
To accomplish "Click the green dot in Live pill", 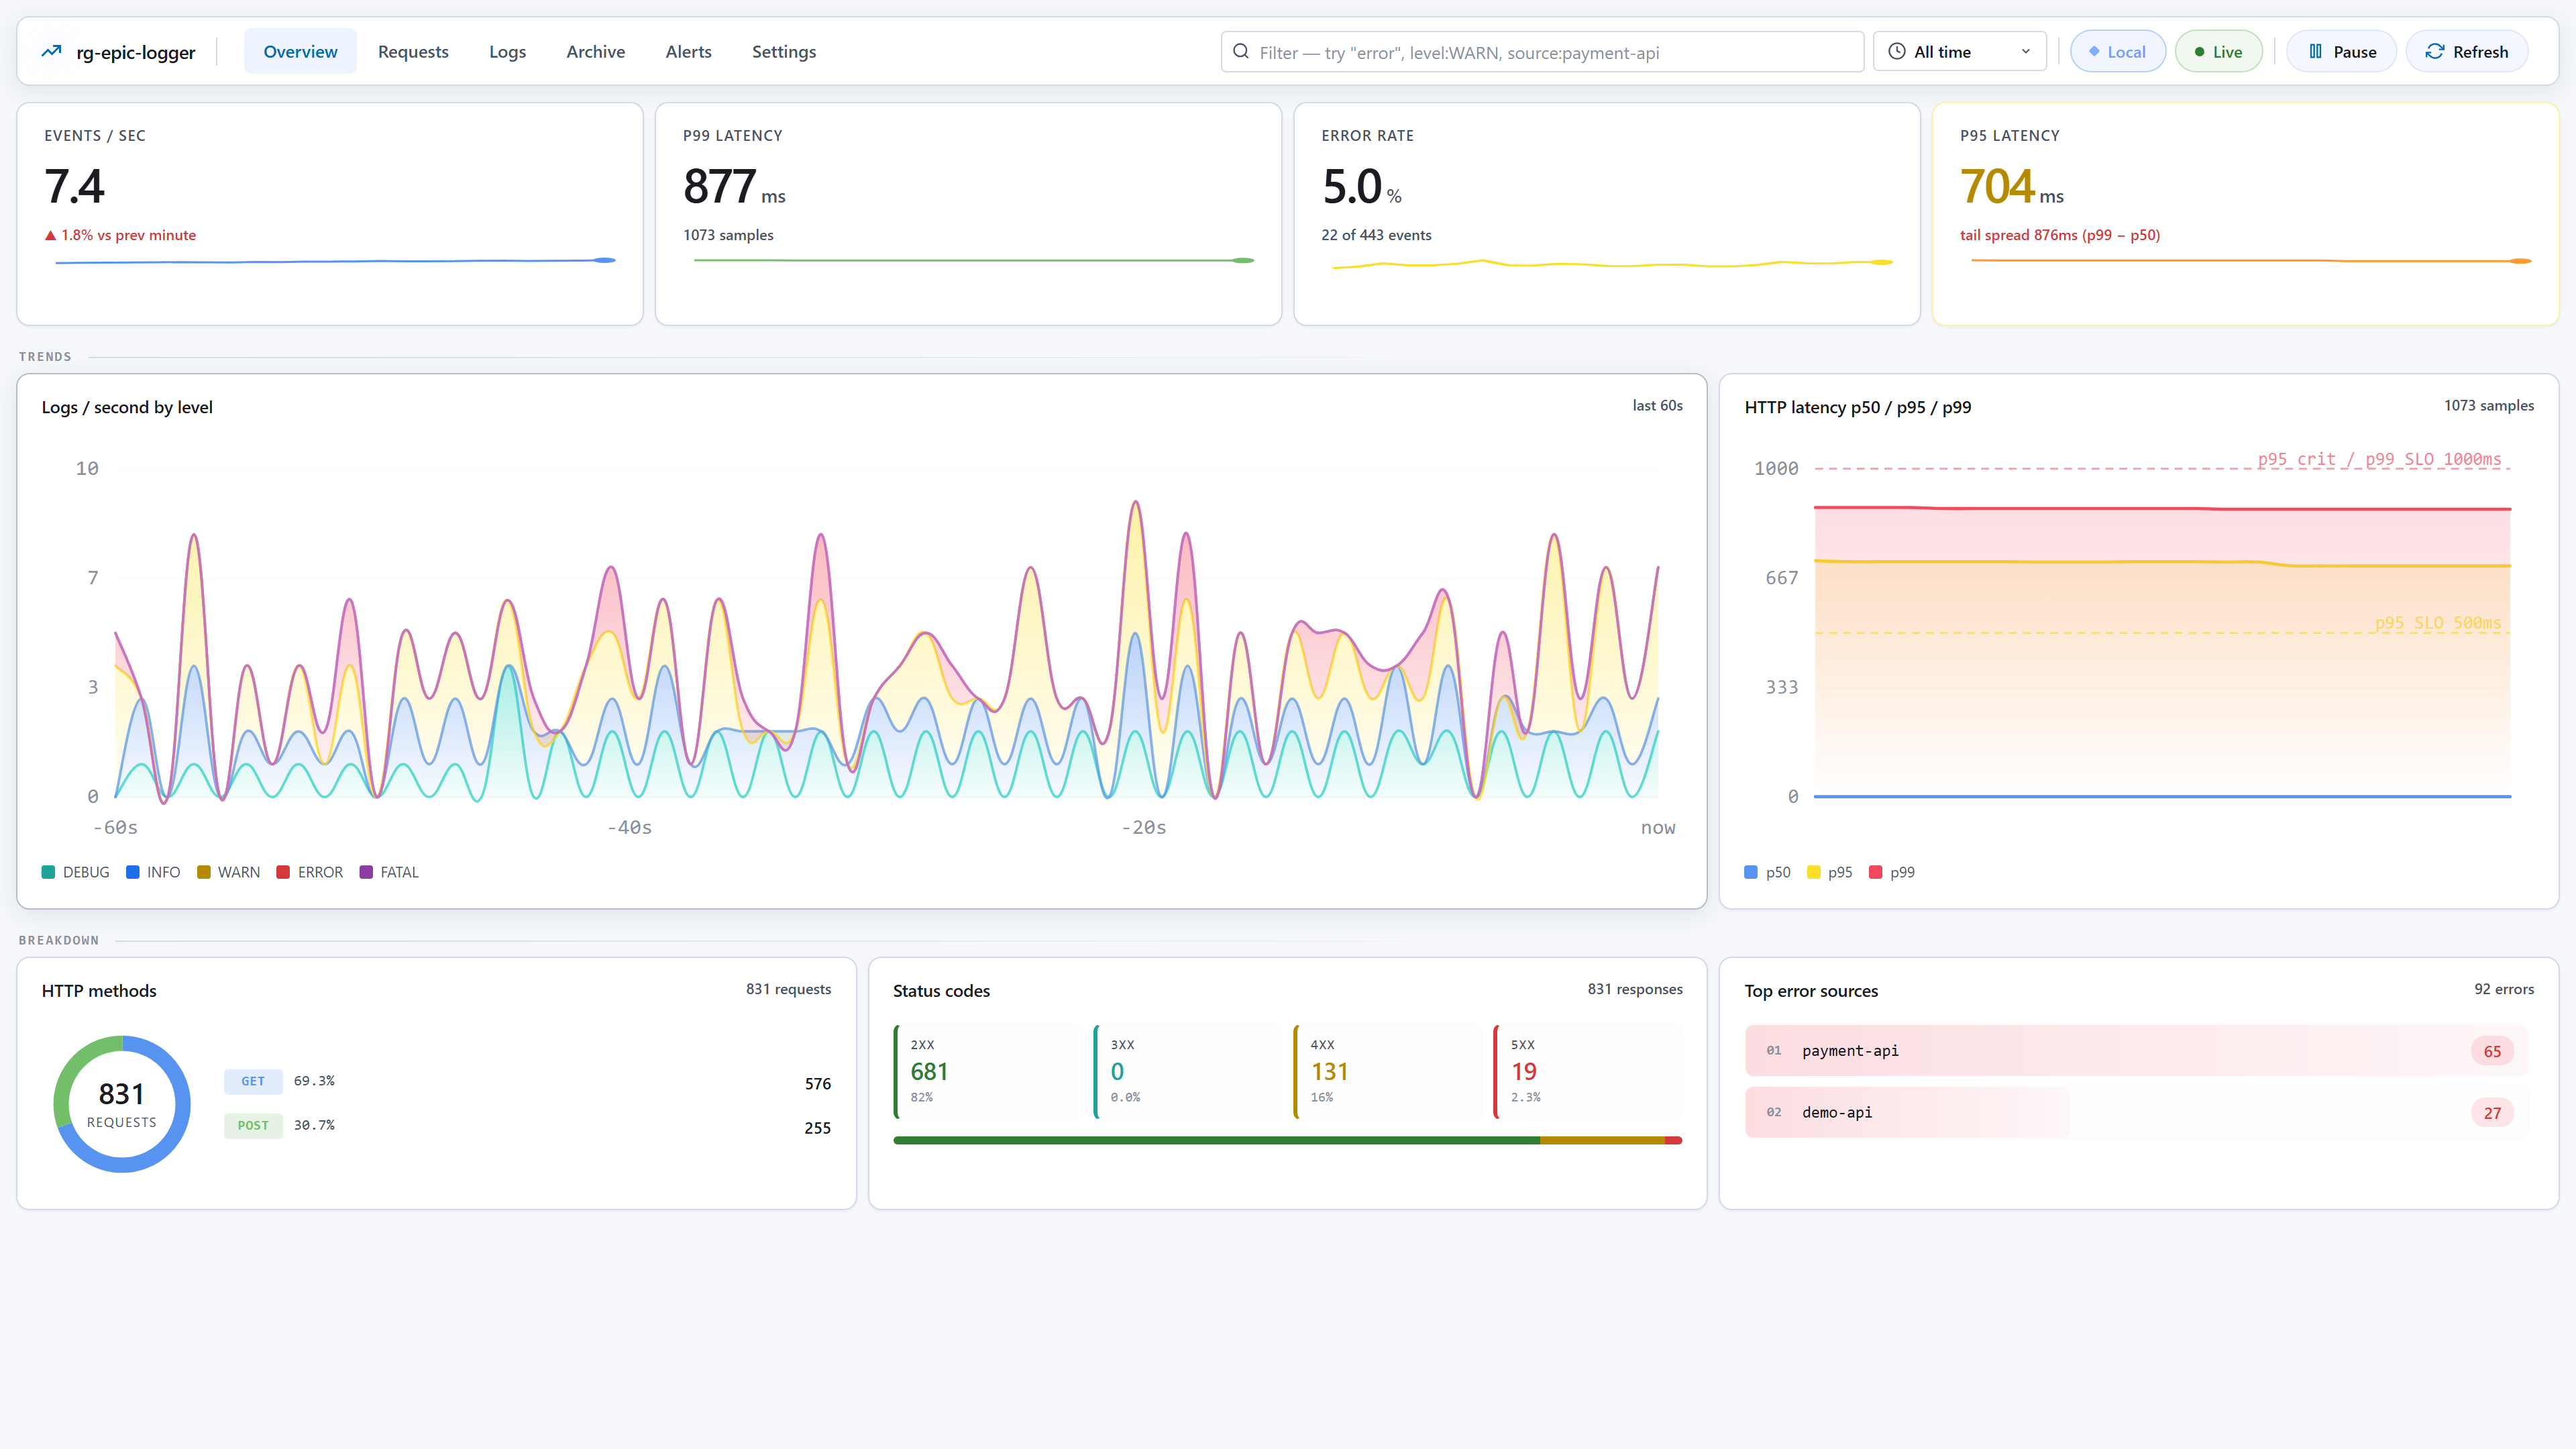I will (x=2199, y=52).
